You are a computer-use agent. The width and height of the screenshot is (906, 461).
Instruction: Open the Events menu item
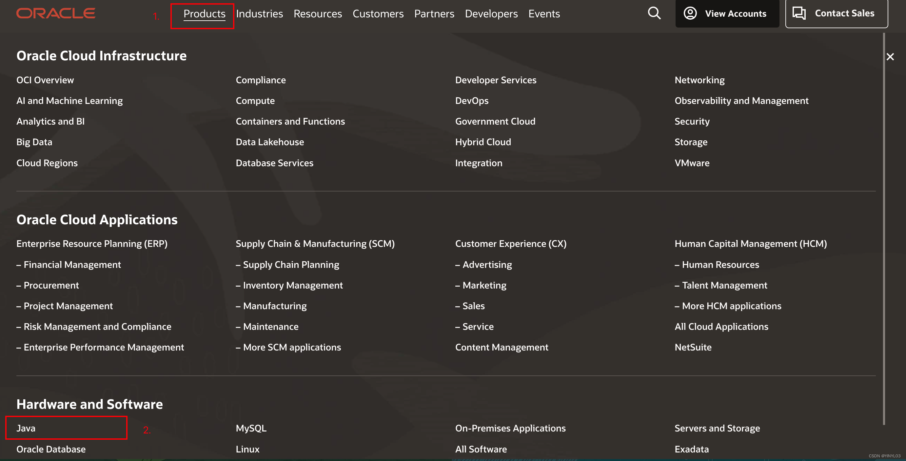click(x=544, y=14)
